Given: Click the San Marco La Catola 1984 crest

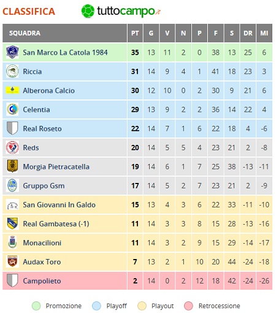Looking at the screenshot, I should tap(12, 52).
